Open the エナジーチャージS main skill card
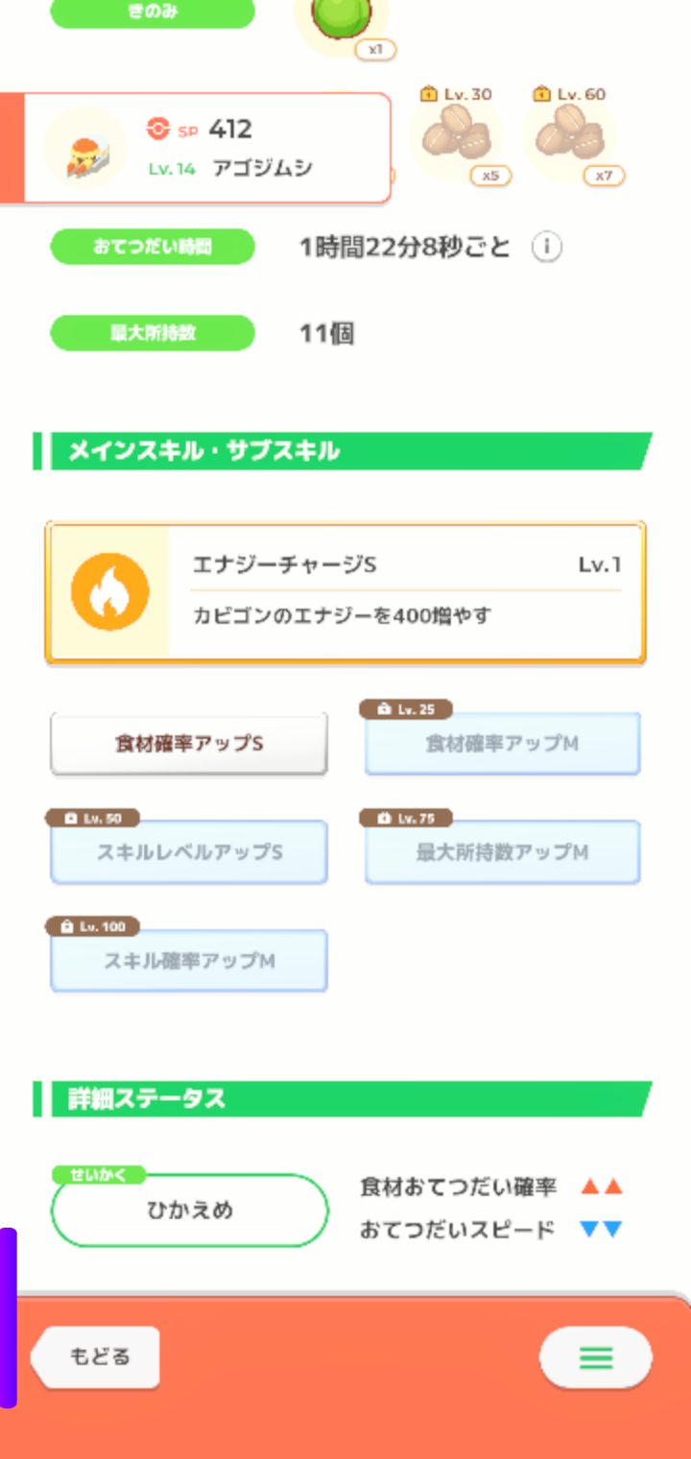Image resolution: width=691 pixels, height=1459 pixels. (x=345, y=592)
